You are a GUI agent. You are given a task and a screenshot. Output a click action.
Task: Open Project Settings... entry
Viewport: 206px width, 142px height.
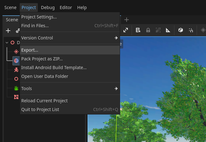39,17
